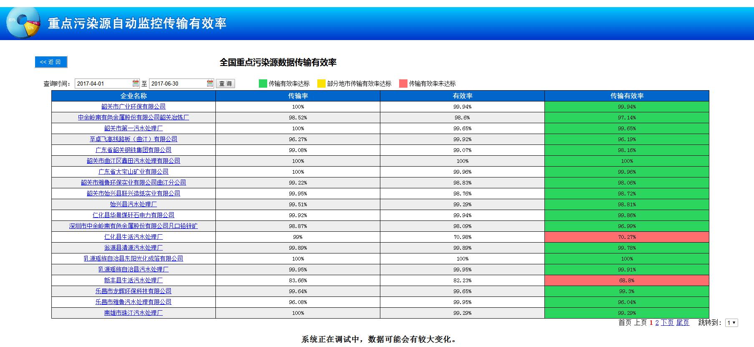Select 传输率 cell 98.52%
The width and height of the screenshot is (754, 347).
[x=298, y=117]
